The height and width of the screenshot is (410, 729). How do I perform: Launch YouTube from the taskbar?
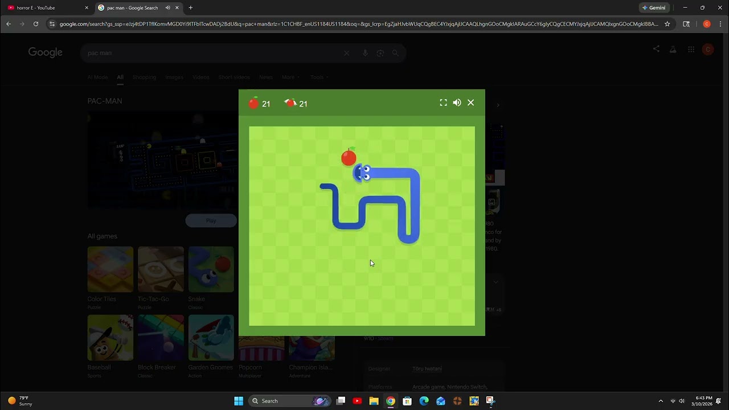pyautogui.click(x=357, y=401)
